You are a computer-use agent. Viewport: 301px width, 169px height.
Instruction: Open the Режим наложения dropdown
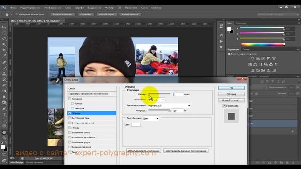(x=169, y=105)
